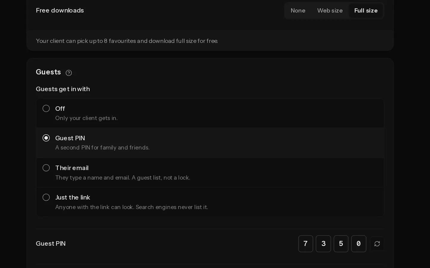Viewport: 430px width, 268px height.
Task: Set free downloads to Full size
Action: (366, 11)
